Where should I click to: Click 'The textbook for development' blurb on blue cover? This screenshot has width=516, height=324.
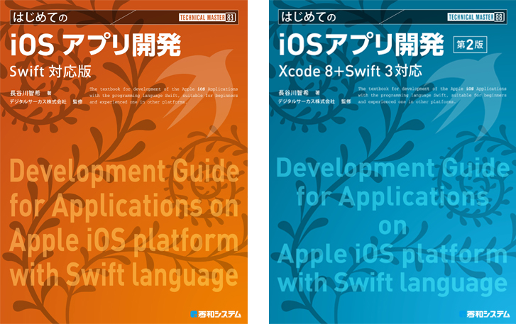click(432, 95)
